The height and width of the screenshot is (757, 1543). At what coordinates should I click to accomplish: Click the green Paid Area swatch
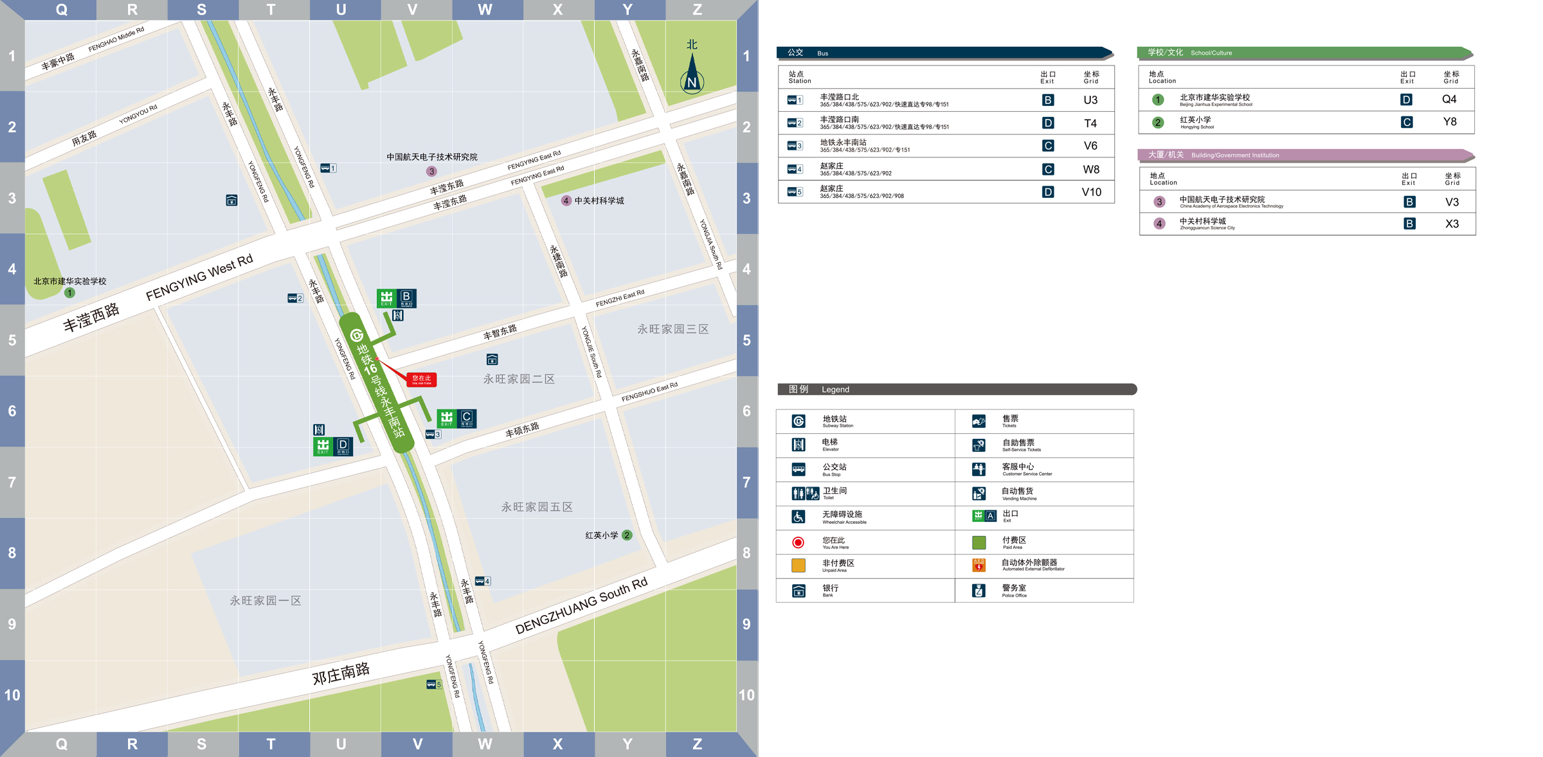click(979, 542)
